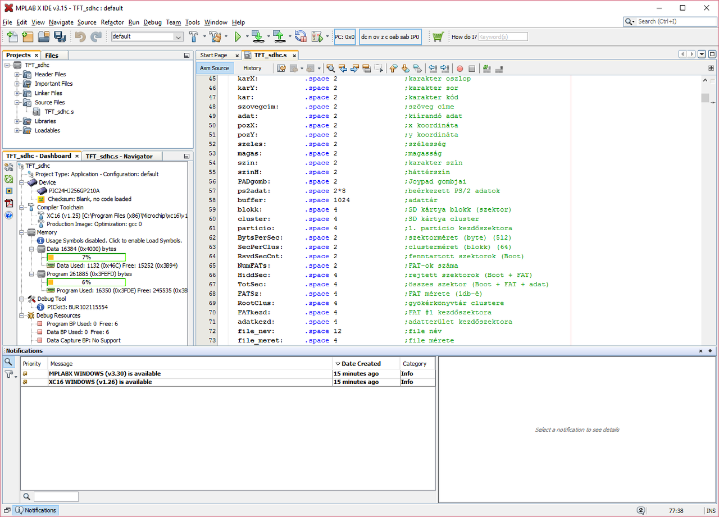This screenshot has height=517, width=719.
Task: Toggle the Asm Source view button
Action: click(215, 68)
